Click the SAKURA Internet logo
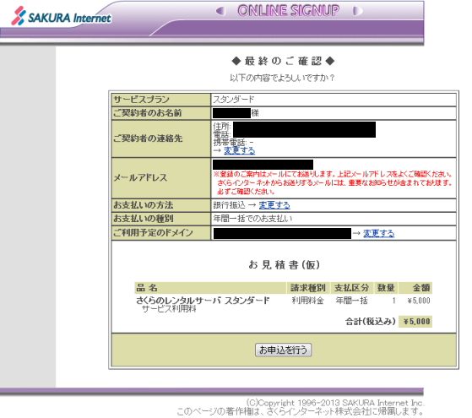Image resolution: width=472 pixels, height=418 pixels. point(61,16)
